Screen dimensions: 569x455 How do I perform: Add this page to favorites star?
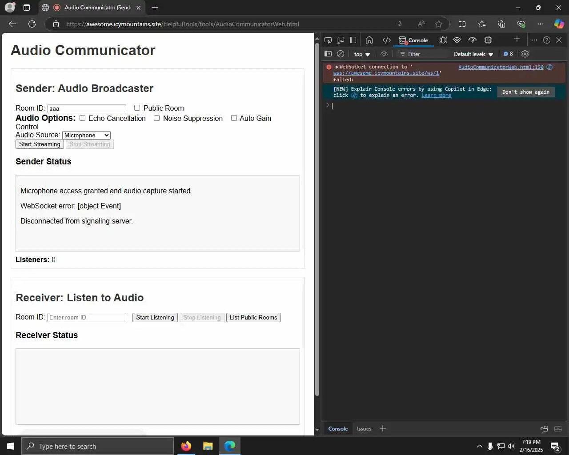point(439,24)
